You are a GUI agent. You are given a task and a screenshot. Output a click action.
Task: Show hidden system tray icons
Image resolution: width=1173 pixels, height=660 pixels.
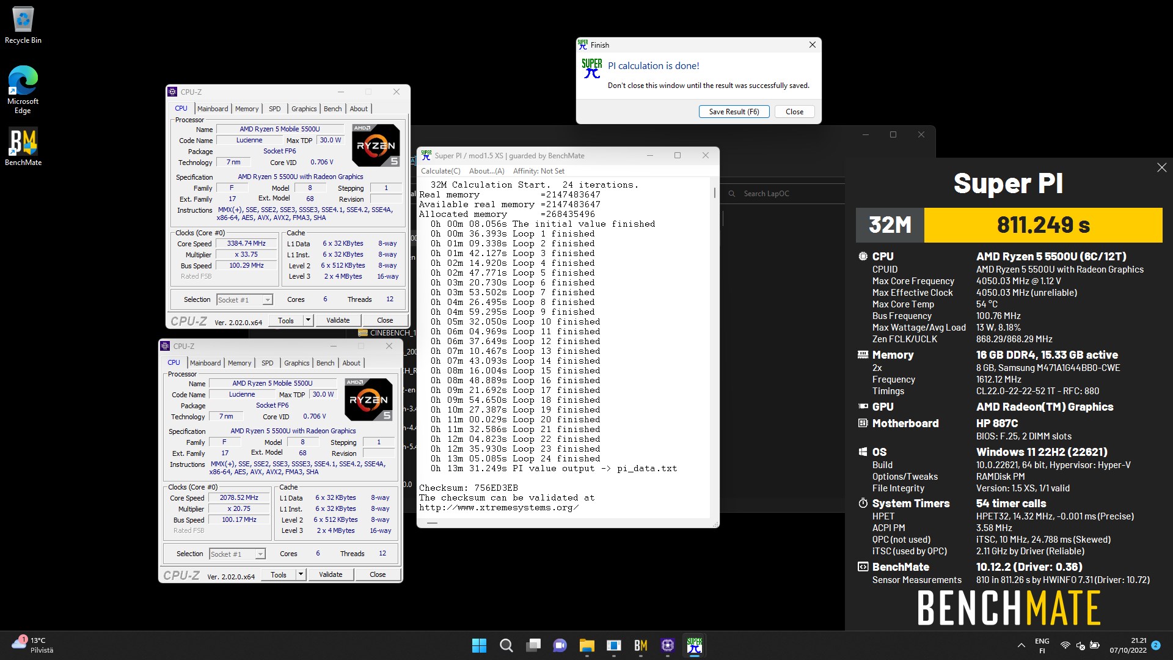[x=1021, y=645]
